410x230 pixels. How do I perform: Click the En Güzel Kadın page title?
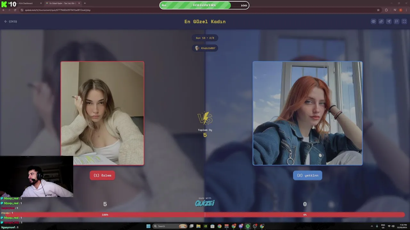pyautogui.click(x=205, y=21)
